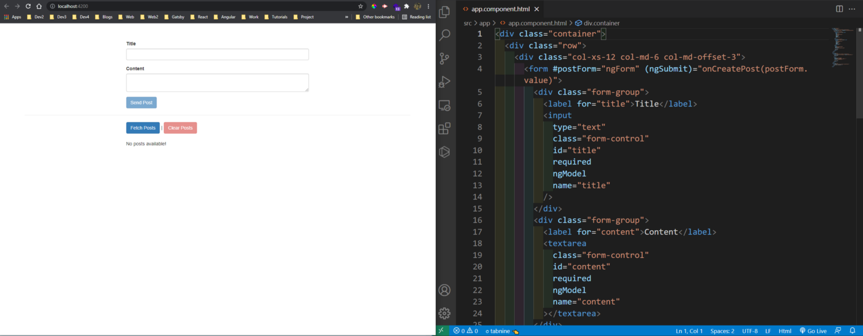Image resolution: width=863 pixels, height=336 pixels.
Task: Open the Chrome Extensions puzzle icon
Action: pos(407,6)
